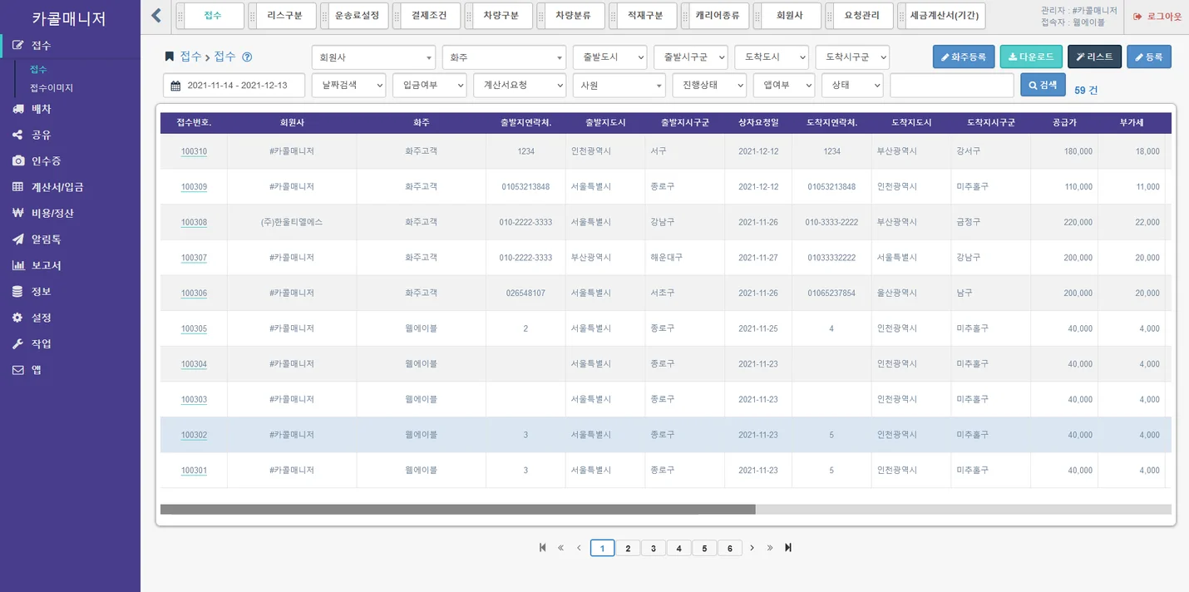Viewport: 1189px width, 592px height.
Task: Open order number 100310 link
Action: click(194, 152)
